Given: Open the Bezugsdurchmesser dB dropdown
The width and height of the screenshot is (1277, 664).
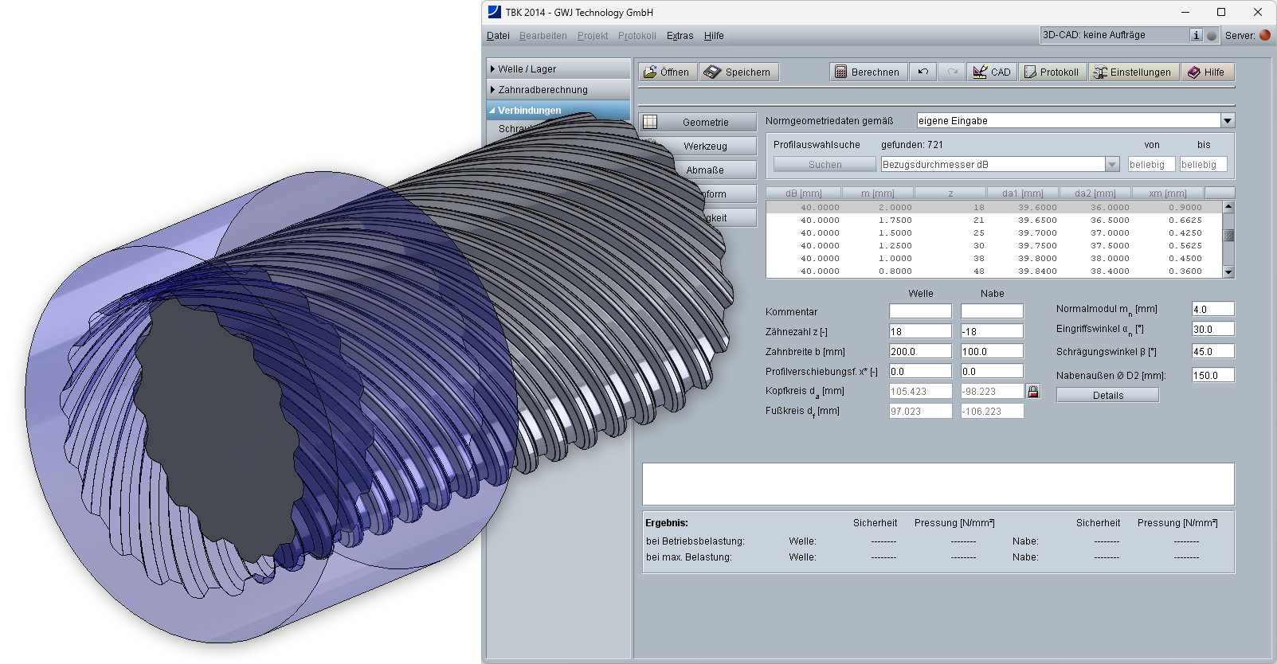Looking at the screenshot, I should 1112,165.
